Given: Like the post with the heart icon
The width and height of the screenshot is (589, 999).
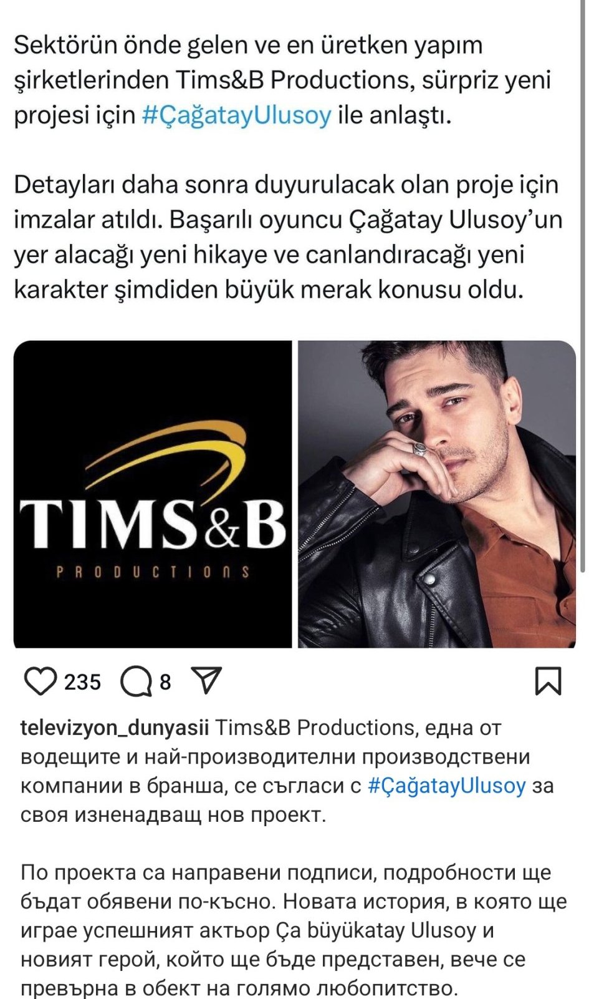Looking at the screenshot, I should [40, 681].
